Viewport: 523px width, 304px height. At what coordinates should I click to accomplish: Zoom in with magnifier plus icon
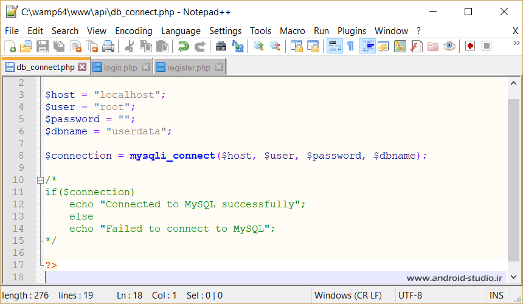pyautogui.click(x=258, y=46)
